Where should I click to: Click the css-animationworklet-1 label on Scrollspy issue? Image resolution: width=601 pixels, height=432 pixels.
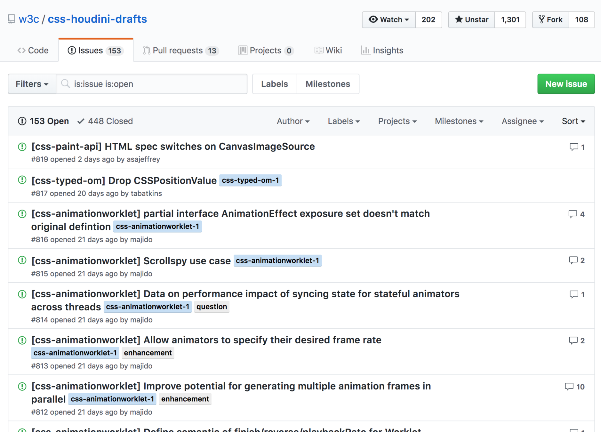click(277, 260)
